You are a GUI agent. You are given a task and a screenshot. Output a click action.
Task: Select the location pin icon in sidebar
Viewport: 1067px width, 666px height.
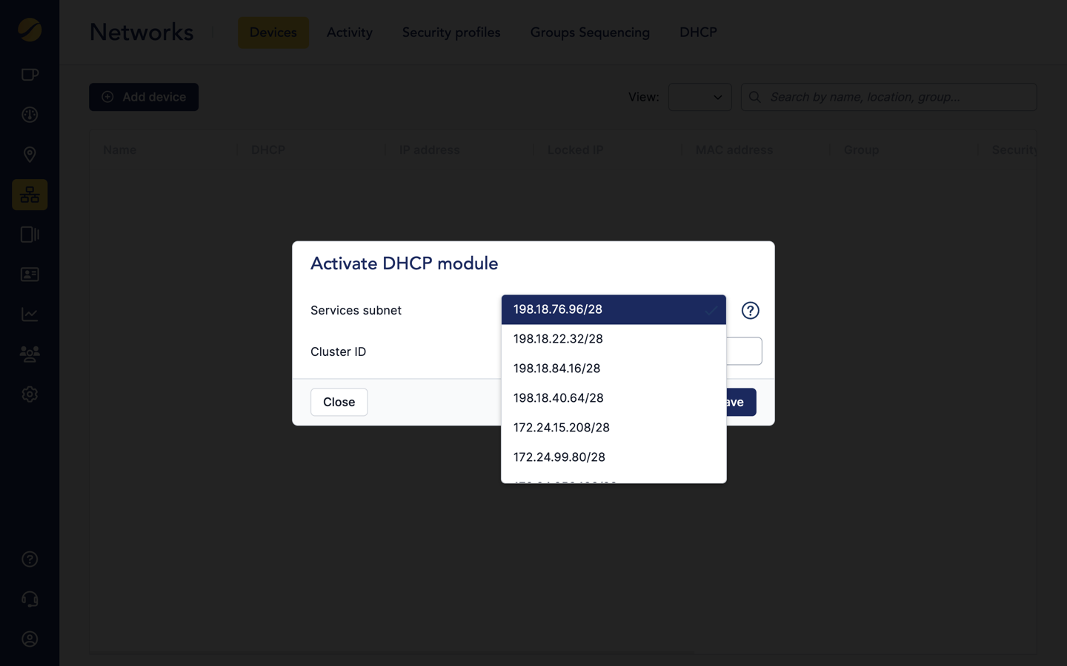click(x=30, y=155)
